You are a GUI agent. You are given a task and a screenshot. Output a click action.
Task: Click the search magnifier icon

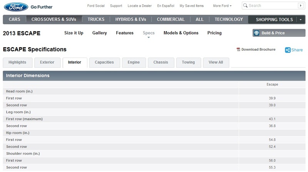pos(245,5)
